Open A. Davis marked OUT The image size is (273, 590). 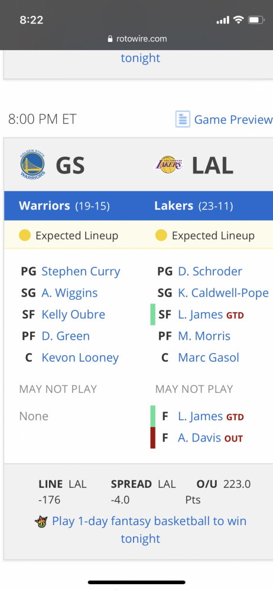(x=200, y=438)
